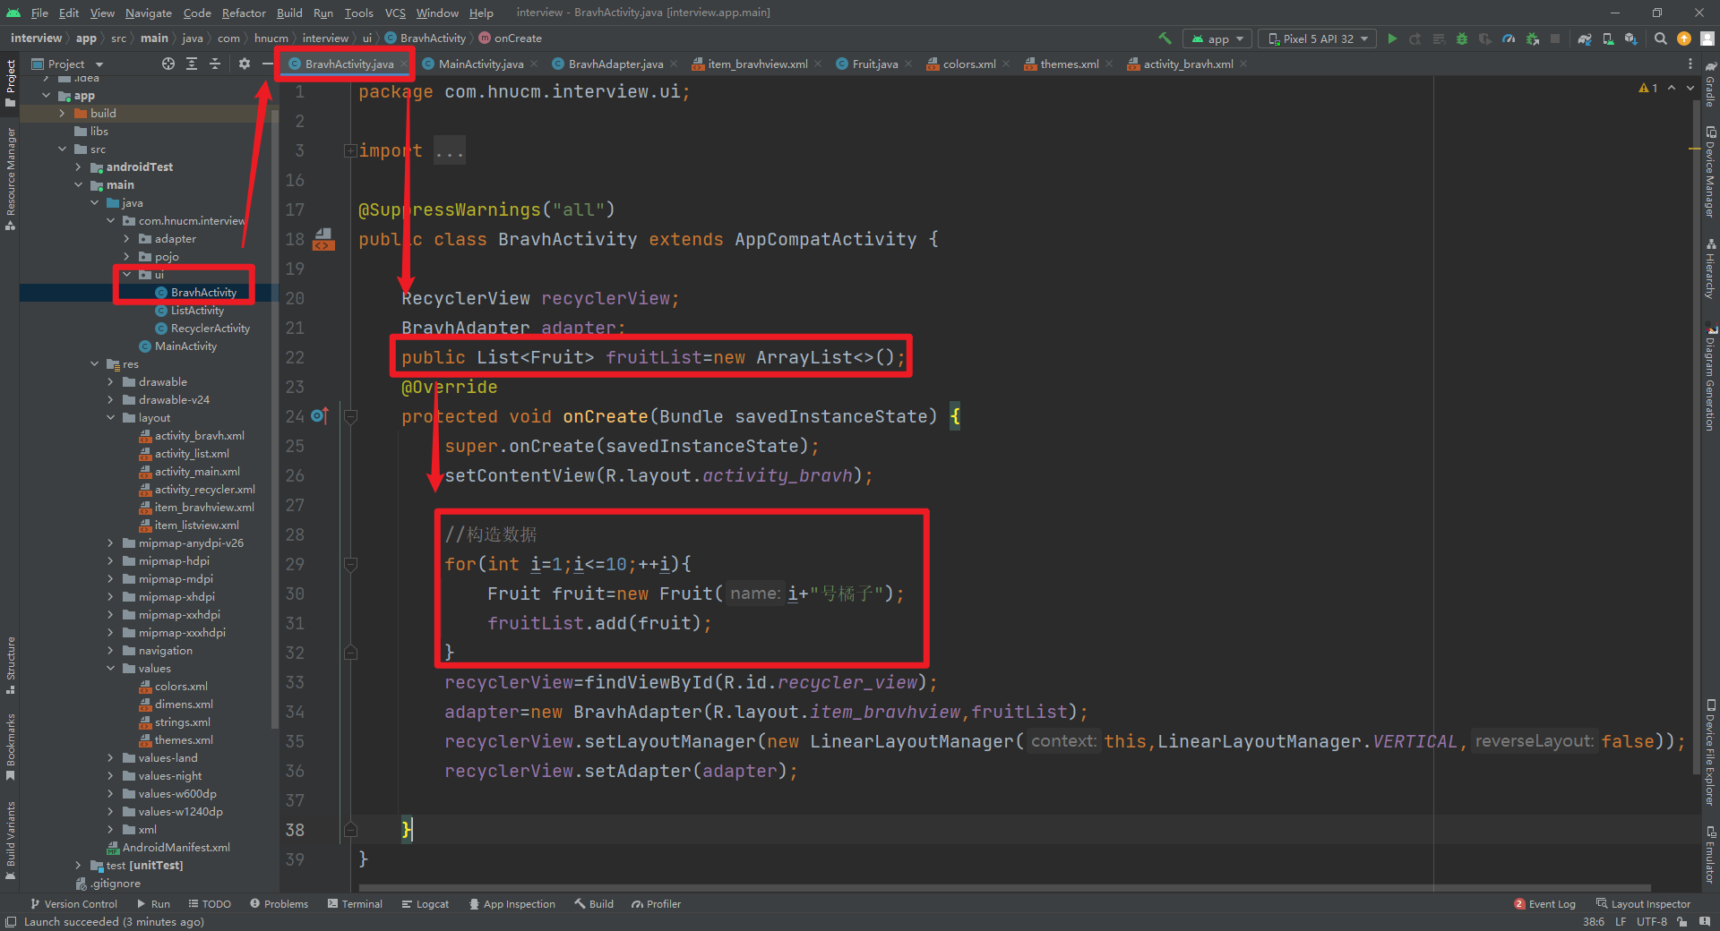
Task: Click the warning count indicator in editor
Action: coord(1648,88)
